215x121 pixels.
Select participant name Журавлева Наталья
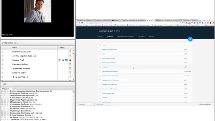coord(21,69)
